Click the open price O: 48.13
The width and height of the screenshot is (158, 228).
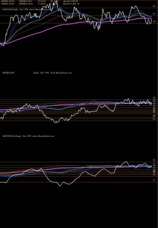coord(42,1)
